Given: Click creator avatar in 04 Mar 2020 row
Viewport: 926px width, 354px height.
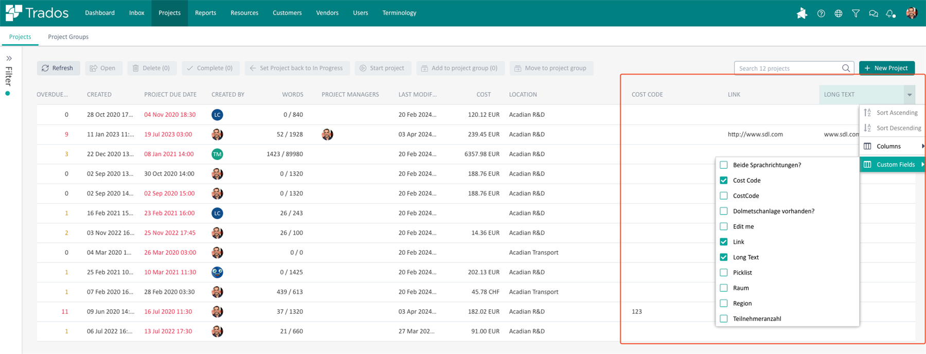Looking at the screenshot, I should [217, 253].
